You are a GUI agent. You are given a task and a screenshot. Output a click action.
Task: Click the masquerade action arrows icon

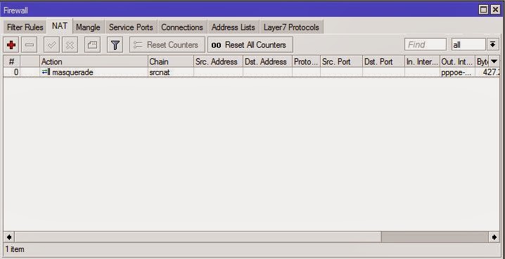coord(46,72)
